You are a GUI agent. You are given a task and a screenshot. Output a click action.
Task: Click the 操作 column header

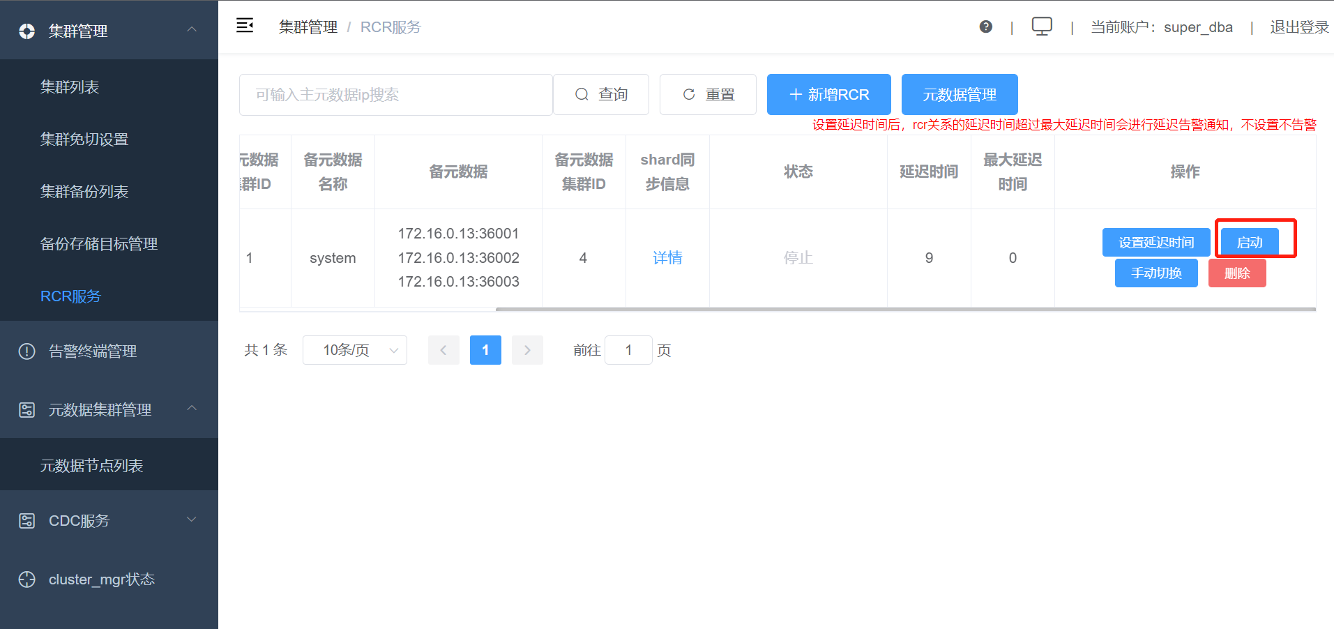1185,172
